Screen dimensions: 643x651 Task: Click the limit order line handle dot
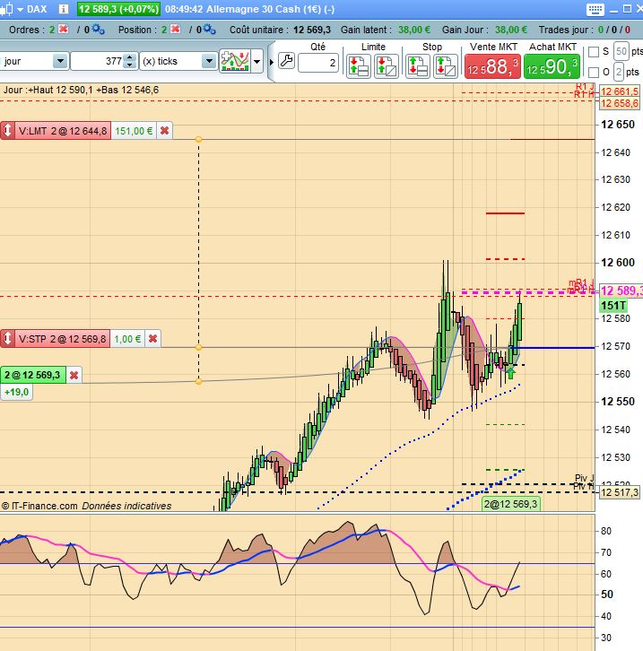tap(198, 140)
